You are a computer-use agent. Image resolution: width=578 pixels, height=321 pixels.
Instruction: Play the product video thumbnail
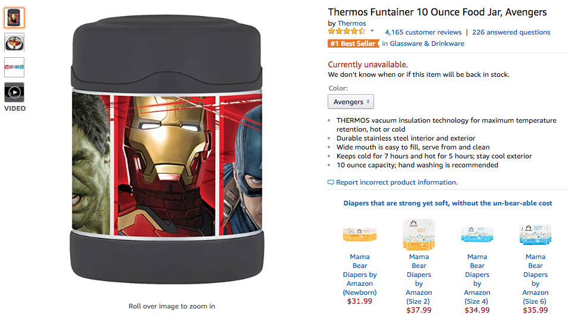pos(14,92)
